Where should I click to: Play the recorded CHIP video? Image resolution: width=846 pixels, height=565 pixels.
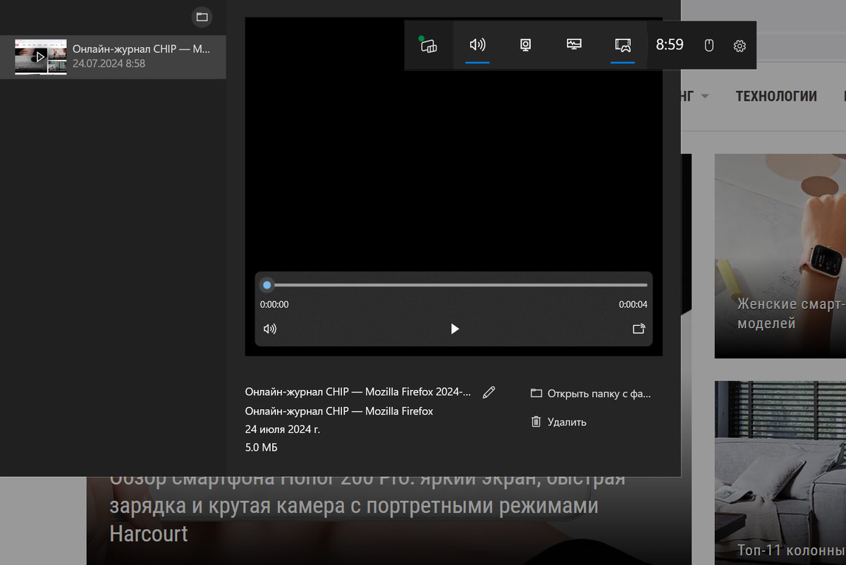tap(455, 329)
